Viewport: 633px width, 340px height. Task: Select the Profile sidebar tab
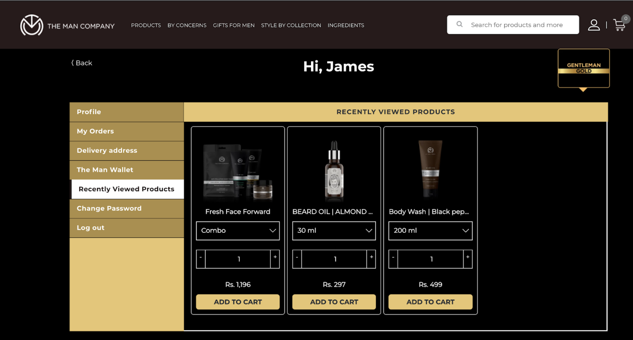pos(127,112)
